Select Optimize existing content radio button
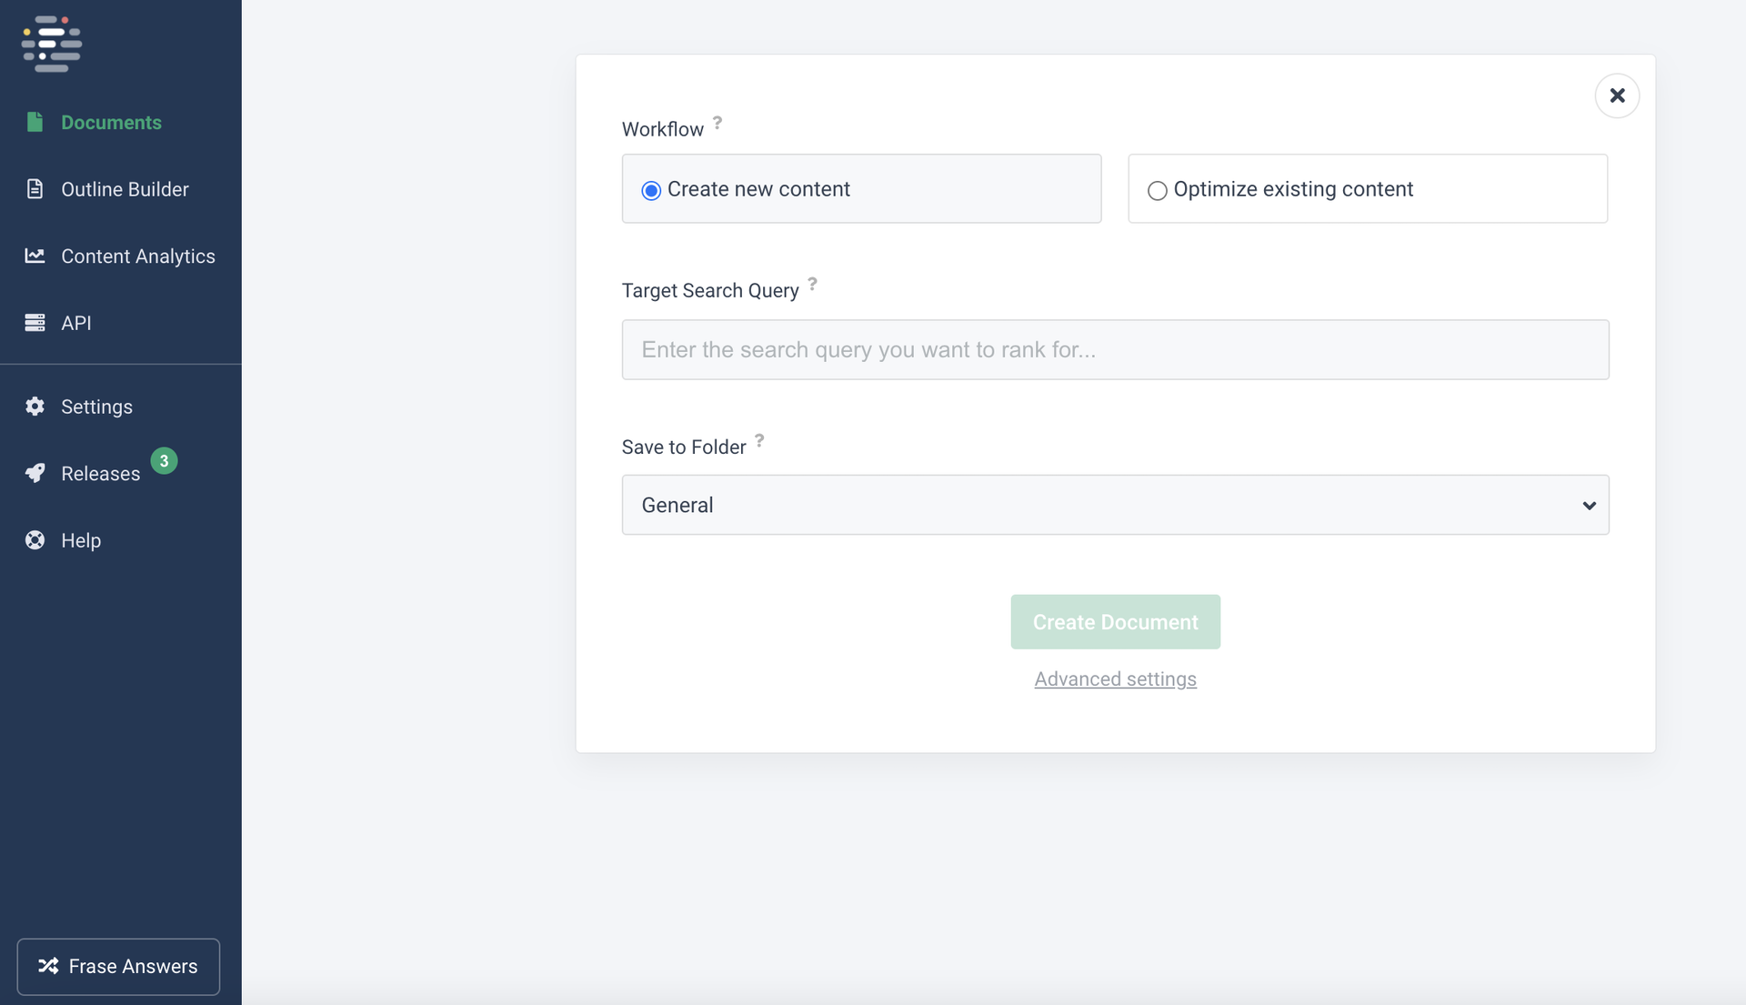The width and height of the screenshot is (1746, 1005). [1157, 190]
